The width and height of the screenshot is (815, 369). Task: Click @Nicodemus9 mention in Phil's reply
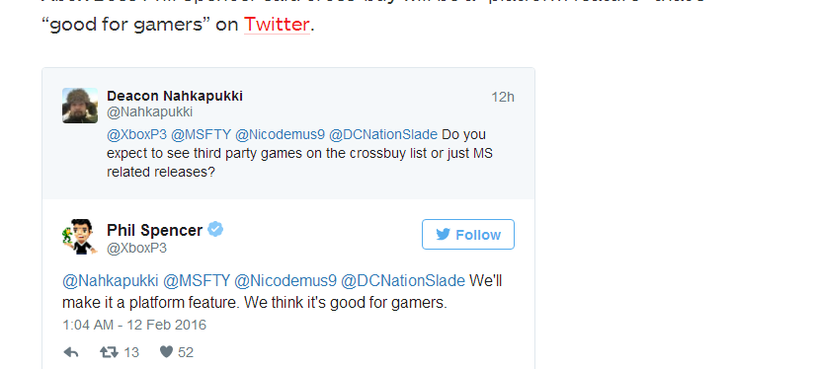(x=285, y=281)
